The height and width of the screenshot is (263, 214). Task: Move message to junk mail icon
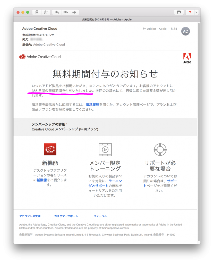(46, 12)
